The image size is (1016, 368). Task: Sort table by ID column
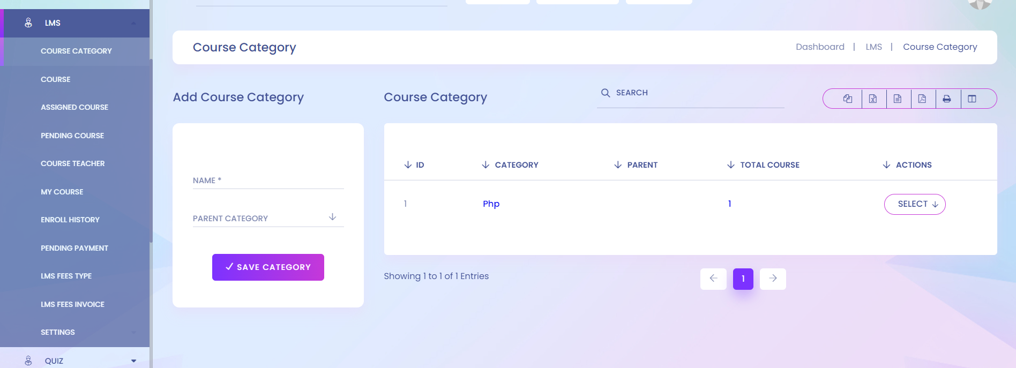(414, 165)
